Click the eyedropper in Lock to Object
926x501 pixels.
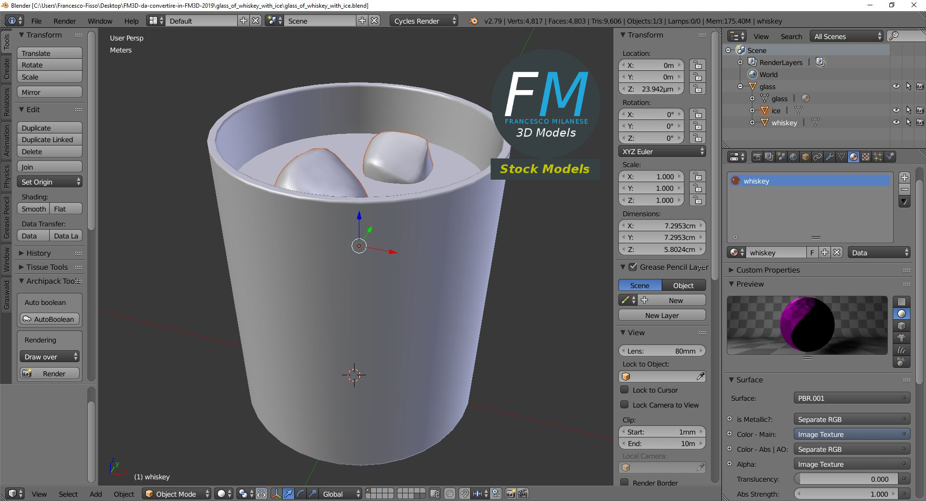[700, 377]
